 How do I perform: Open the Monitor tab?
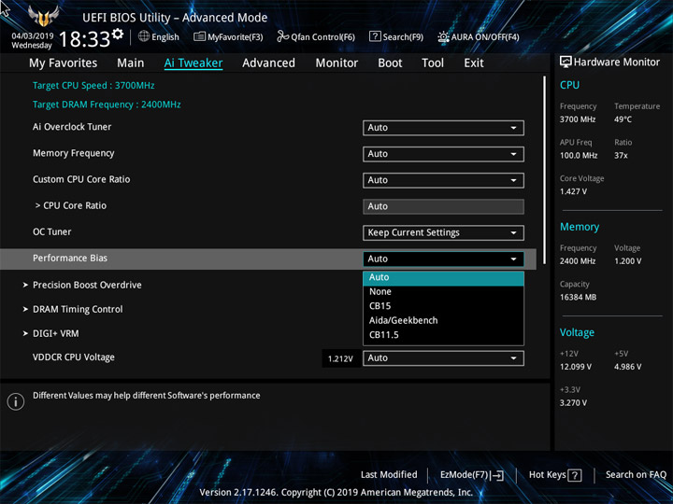click(336, 63)
